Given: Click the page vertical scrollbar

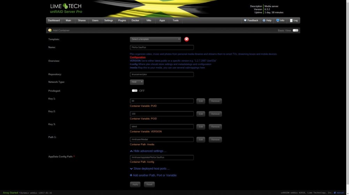Looking at the screenshot, I should [x=348, y=93].
